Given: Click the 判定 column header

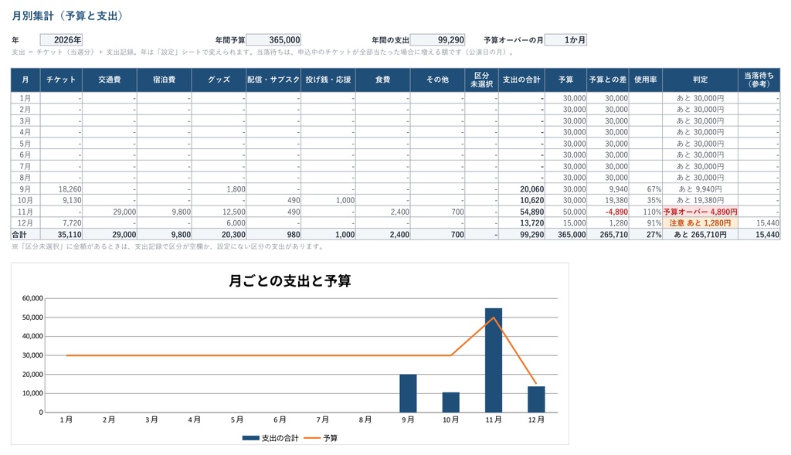Looking at the screenshot, I should (700, 80).
